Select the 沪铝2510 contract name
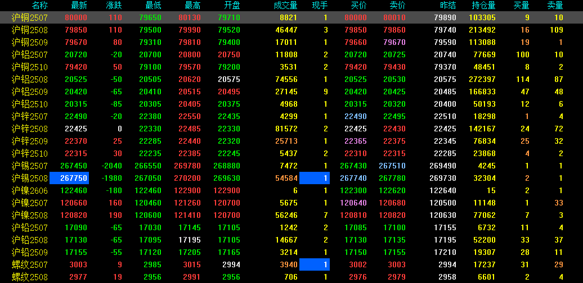This screenshot has height=283, width=583. [x=29, y=104]
